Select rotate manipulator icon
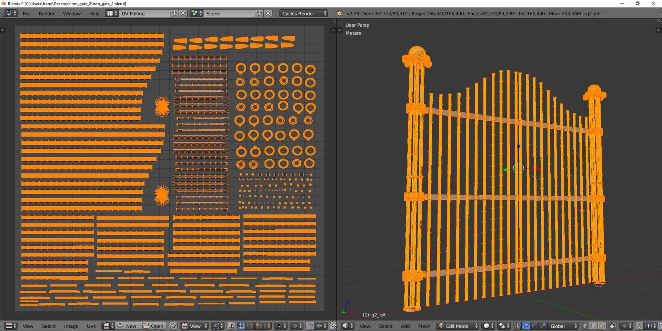This screenshot has height=331, width=662. point(534,326)
